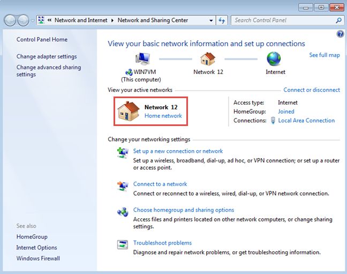Focus the Search Control Panel field
The height and width of the screenshot is (274, 347).
(x=287, y=20)
